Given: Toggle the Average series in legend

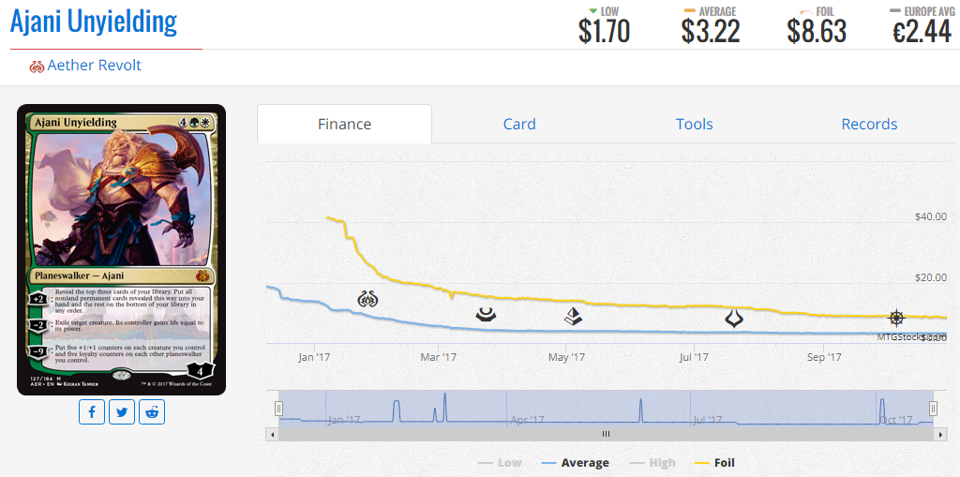Looking at the screenshot, I should point(575,463).
